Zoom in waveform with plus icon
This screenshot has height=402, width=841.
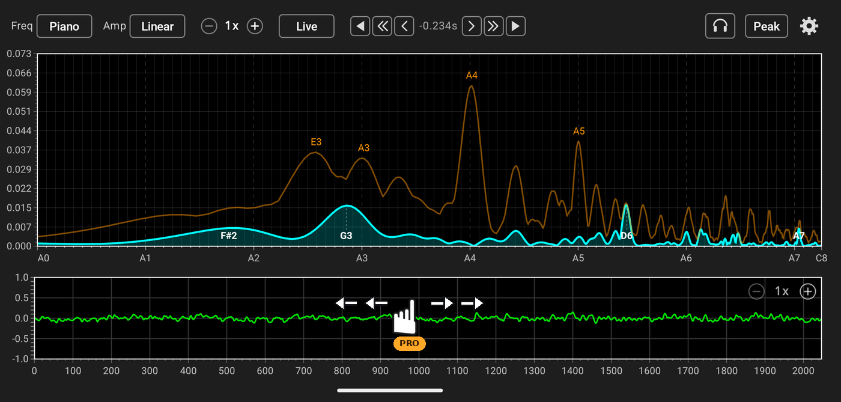click(x=808, y=291)
